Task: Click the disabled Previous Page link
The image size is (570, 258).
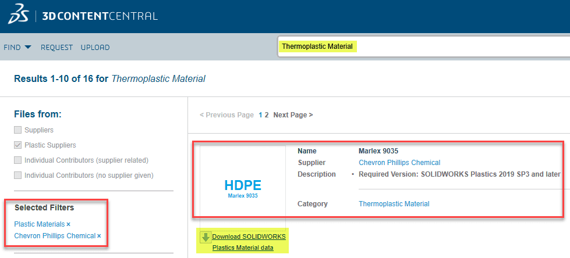Action: tap(226, 115)
